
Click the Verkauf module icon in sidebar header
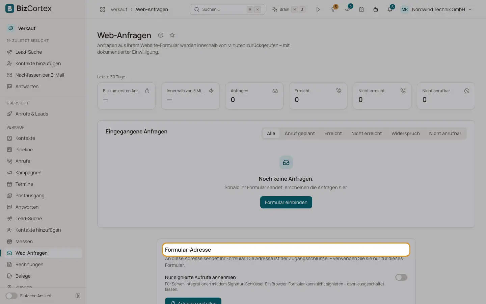point(11,28)
